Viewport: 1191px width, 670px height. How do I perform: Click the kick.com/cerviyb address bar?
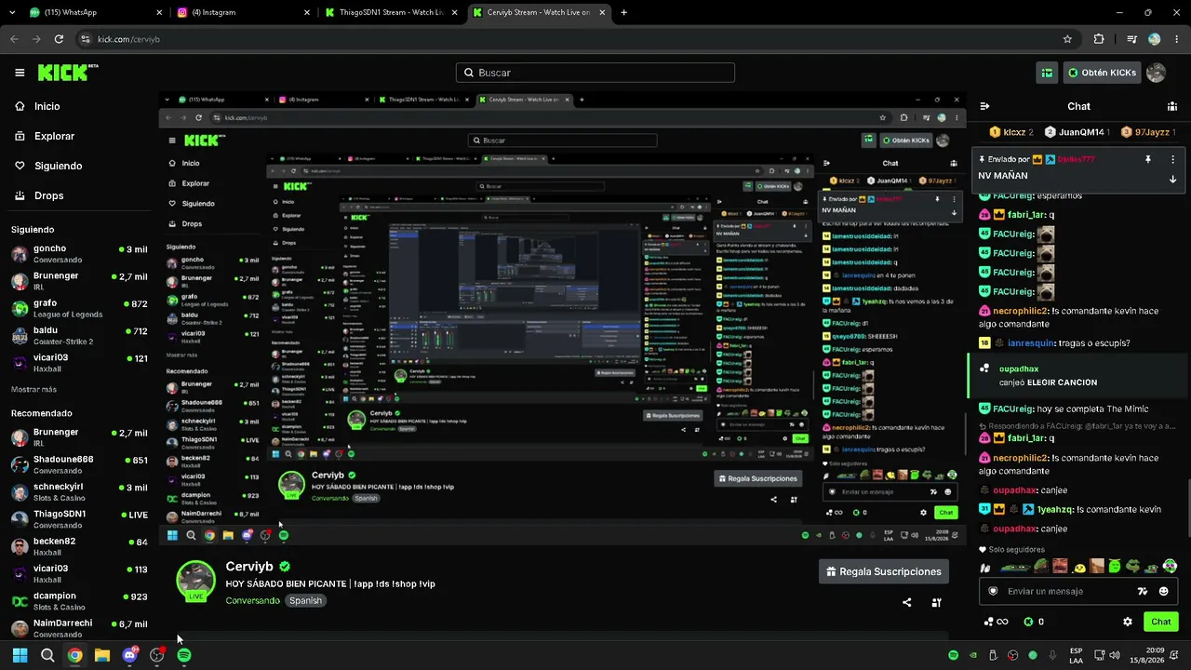568,39
